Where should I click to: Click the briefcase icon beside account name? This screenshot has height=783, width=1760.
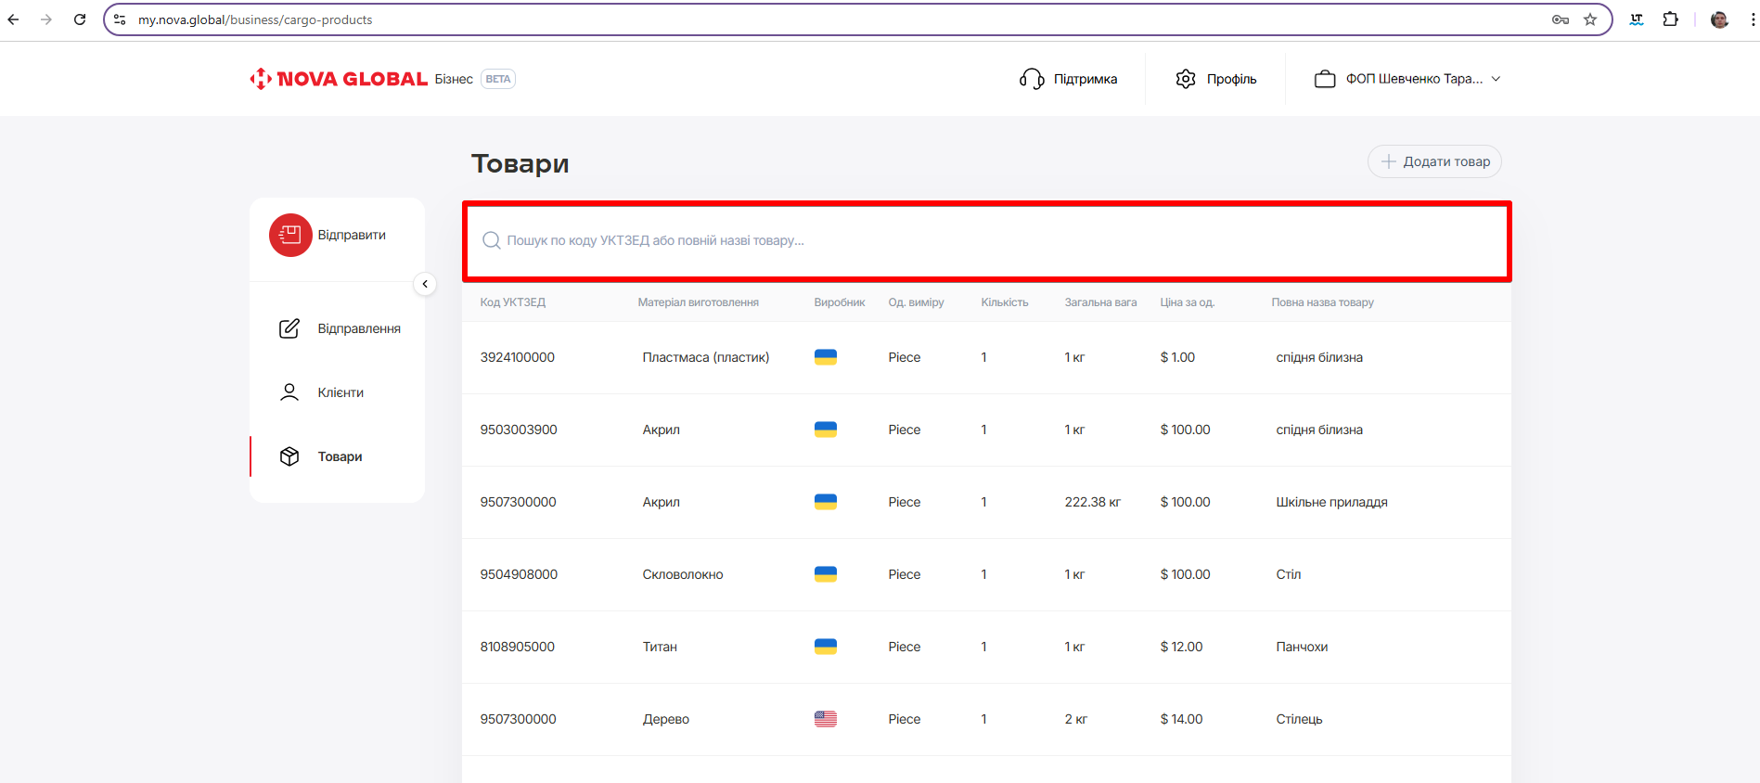1325,79
